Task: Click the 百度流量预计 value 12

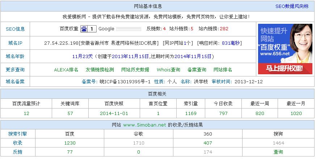Action: click(26, 114)
